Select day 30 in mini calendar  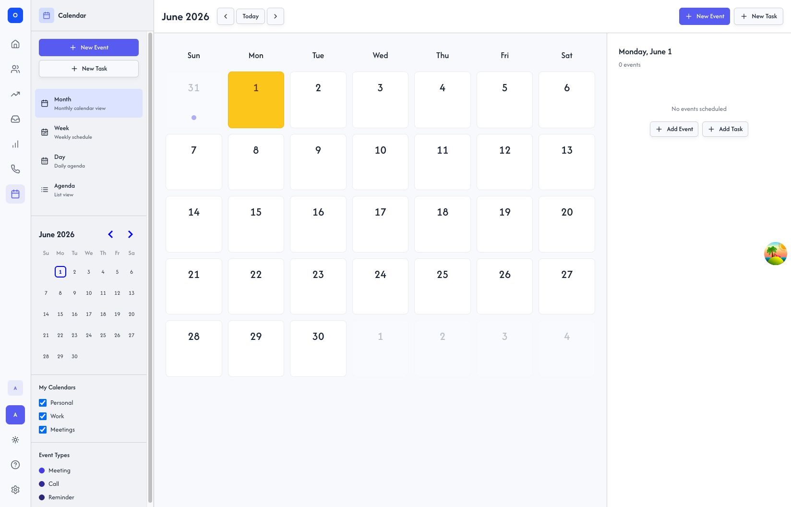[x=74, y=356]
